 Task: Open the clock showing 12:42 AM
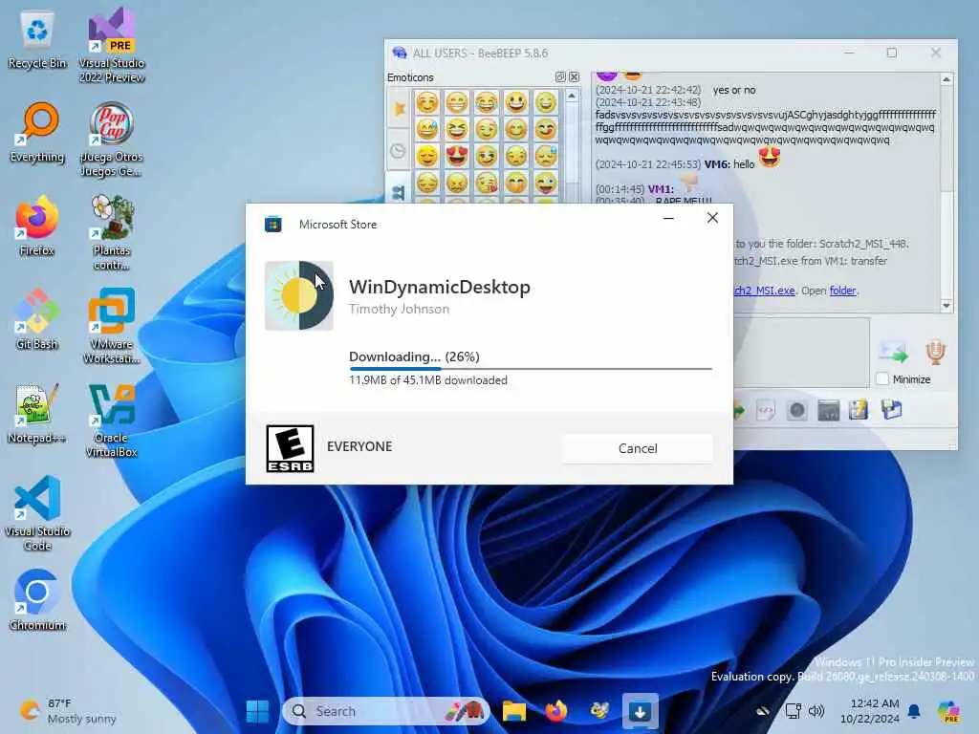(868, 711)
